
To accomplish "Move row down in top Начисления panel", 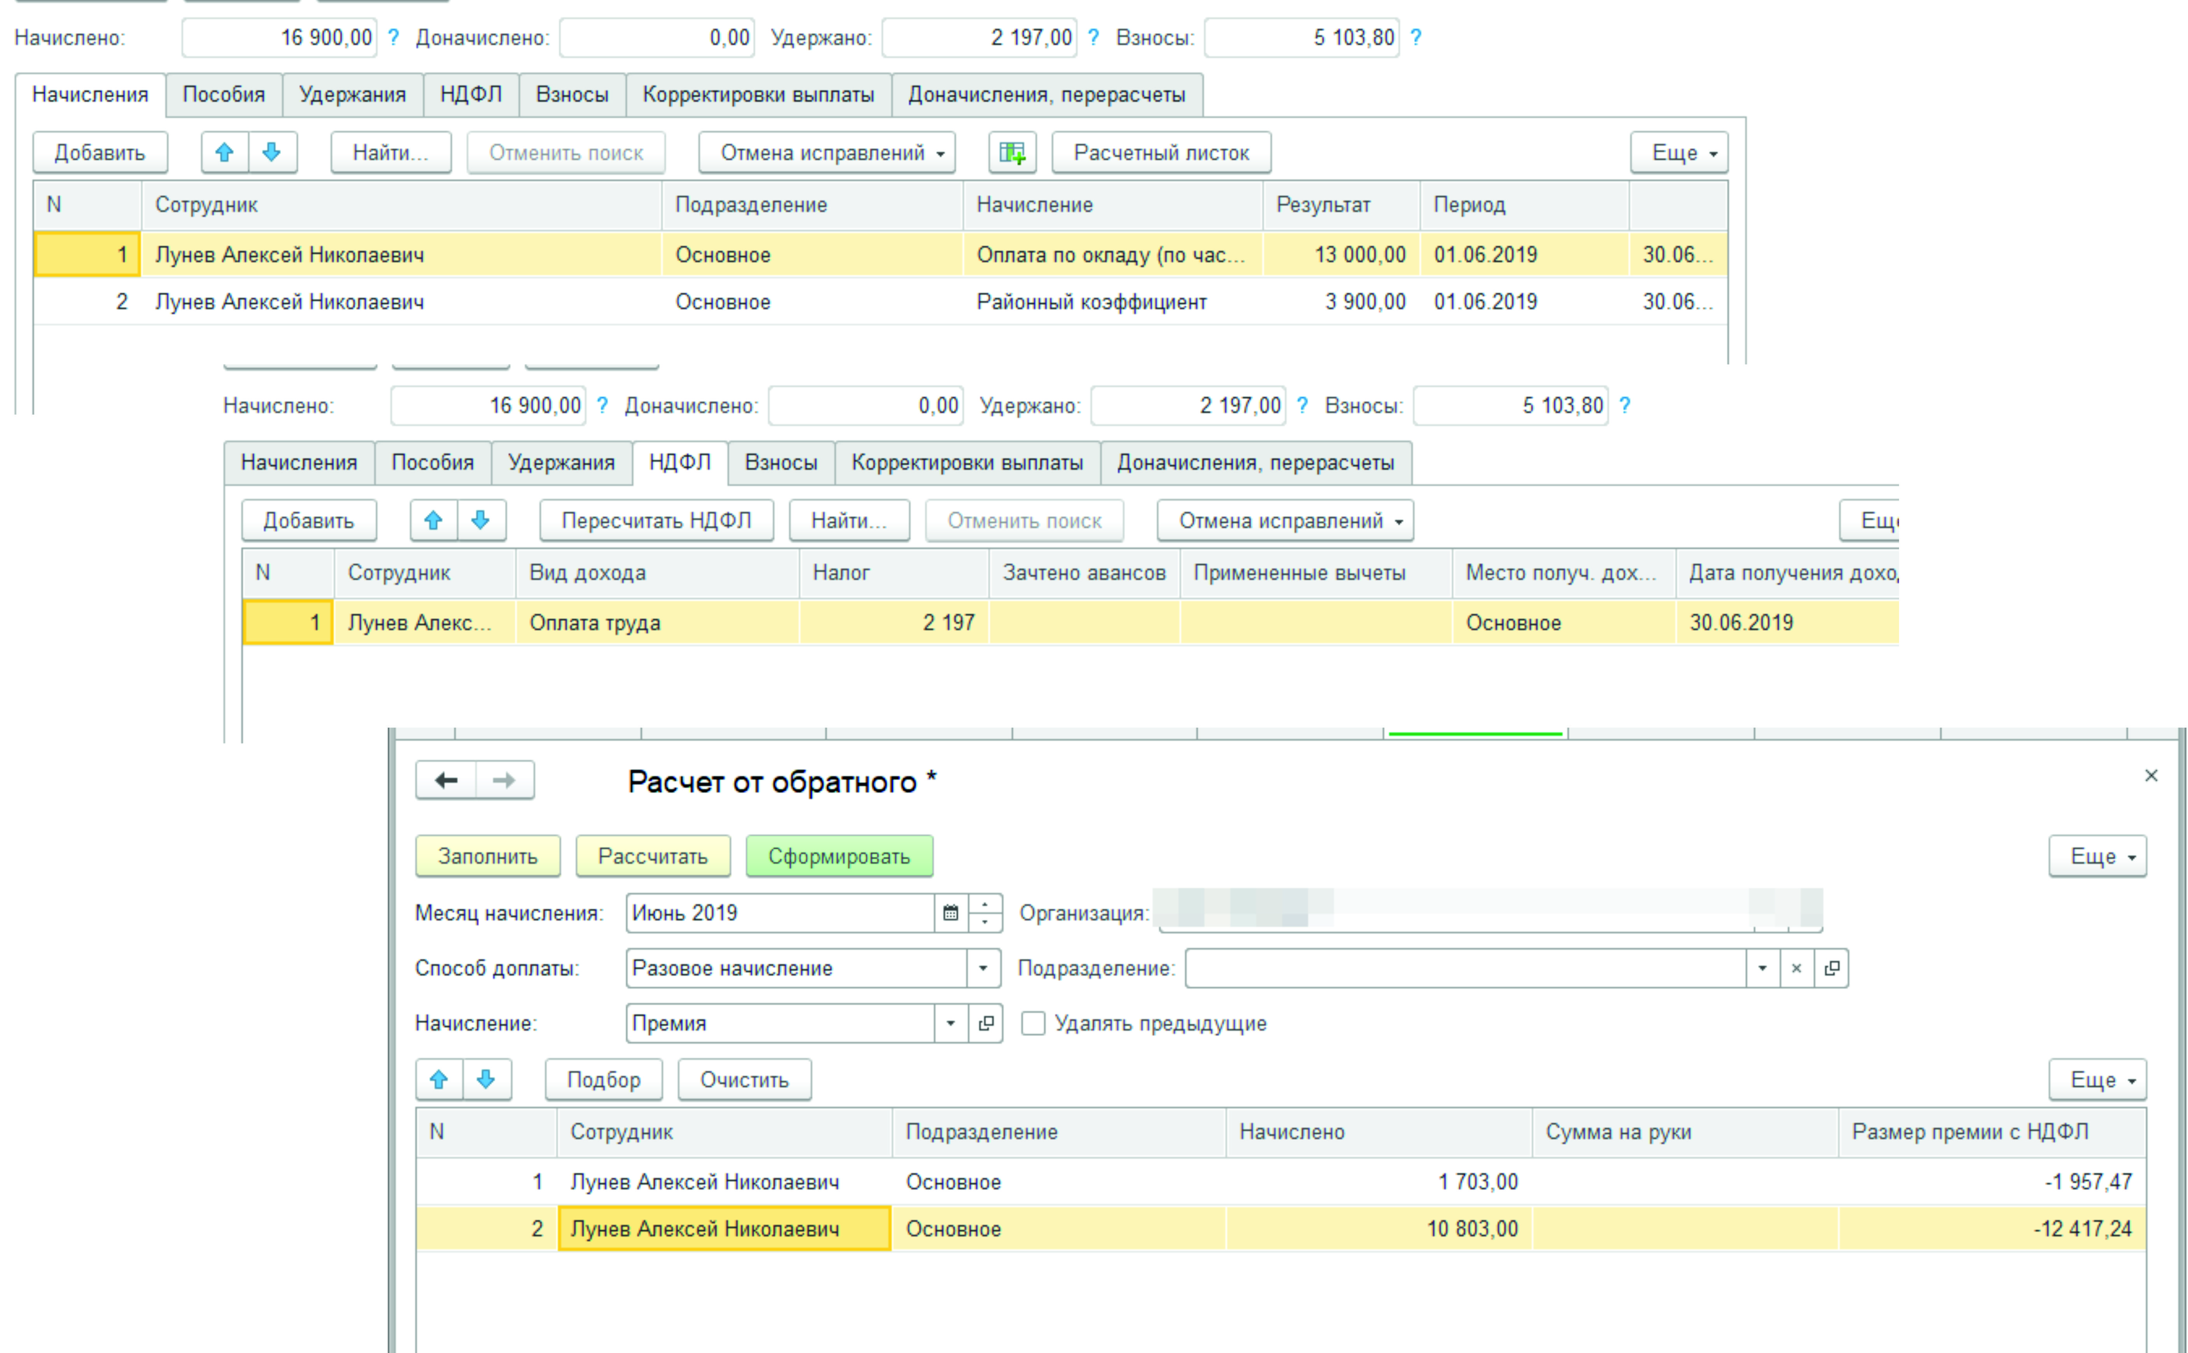I will pos(272,153).
